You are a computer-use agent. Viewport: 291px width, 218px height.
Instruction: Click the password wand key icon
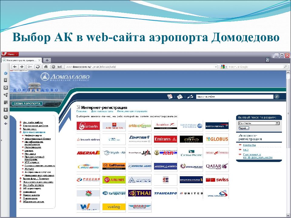(x=30, y=67)
